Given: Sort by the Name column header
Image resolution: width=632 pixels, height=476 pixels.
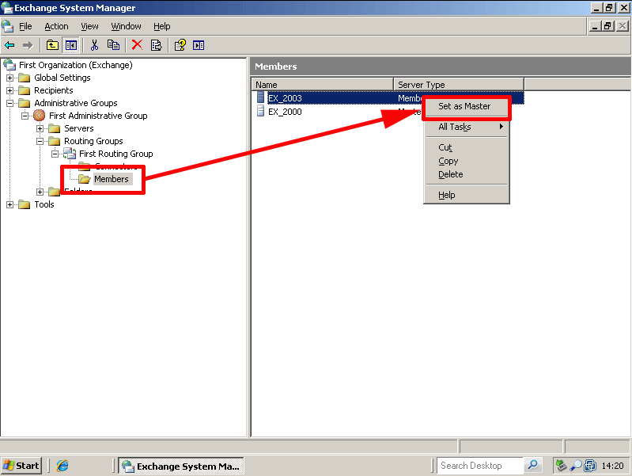Looking at the screenshot, I should point(323,85).
